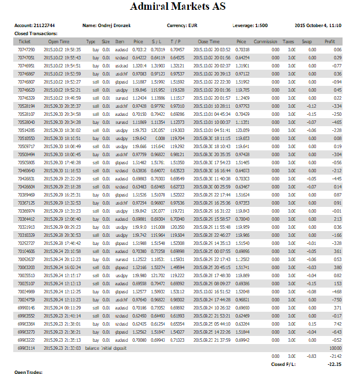
Task: Click the Initial deposit text
Action: tap(114, 348)
